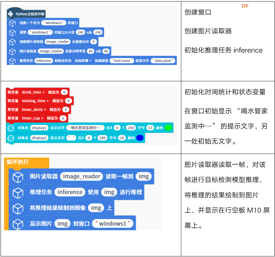275x257 pixels.
Task: Click the cube icon on the 推理任务初始化 block
Action: click(x=12, y=61)
